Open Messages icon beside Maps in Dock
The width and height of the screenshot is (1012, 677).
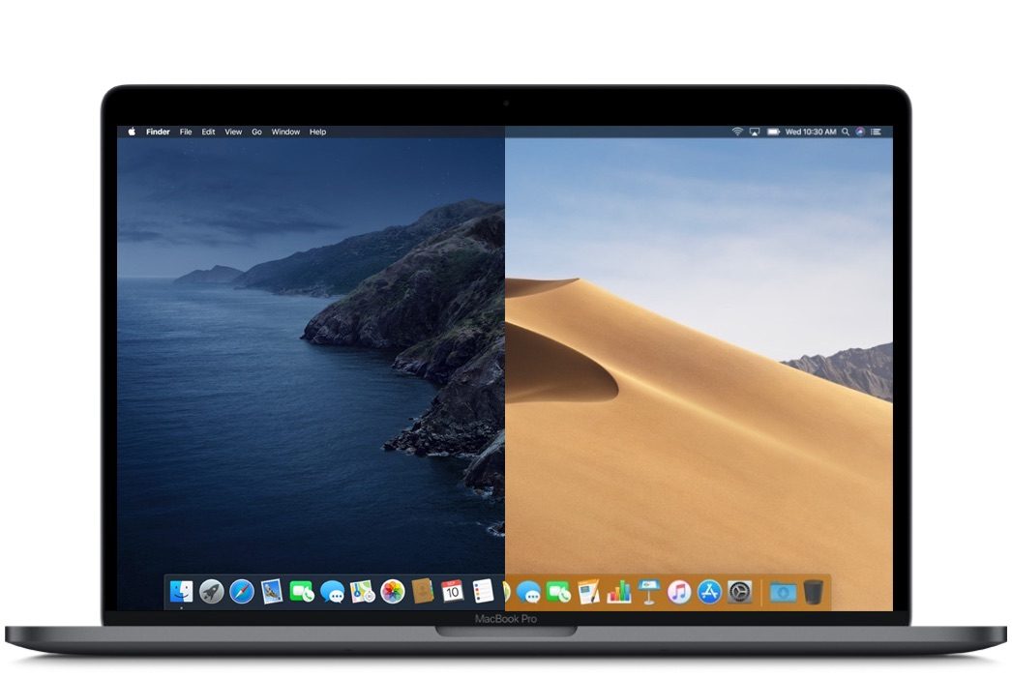tap(332, 591)
